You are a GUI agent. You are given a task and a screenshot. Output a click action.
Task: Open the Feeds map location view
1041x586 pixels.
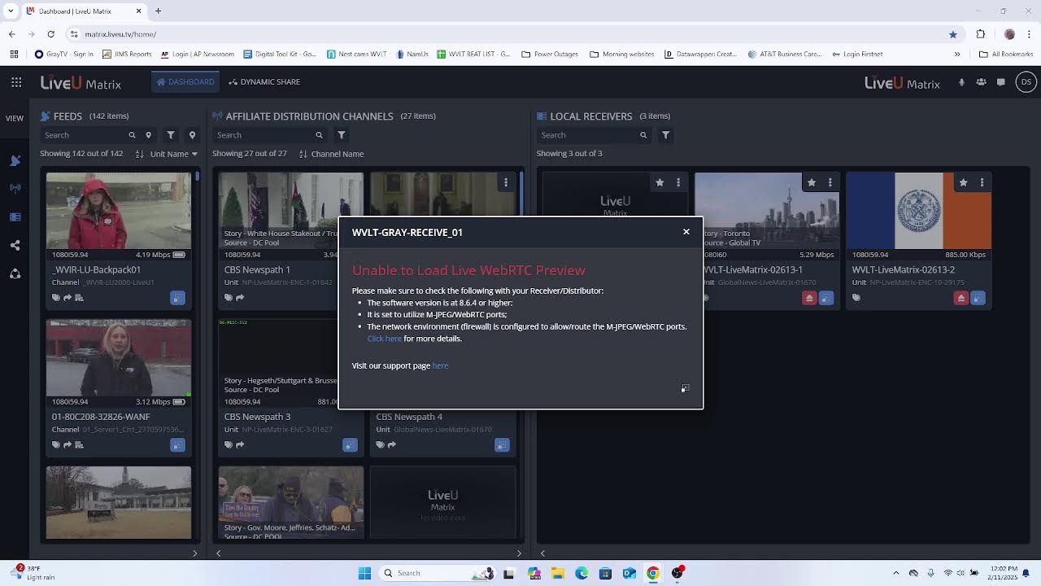tap(192, 135)
